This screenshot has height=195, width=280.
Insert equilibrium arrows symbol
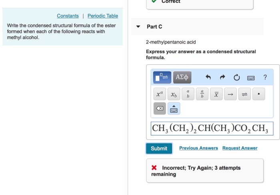coord(245,94)
